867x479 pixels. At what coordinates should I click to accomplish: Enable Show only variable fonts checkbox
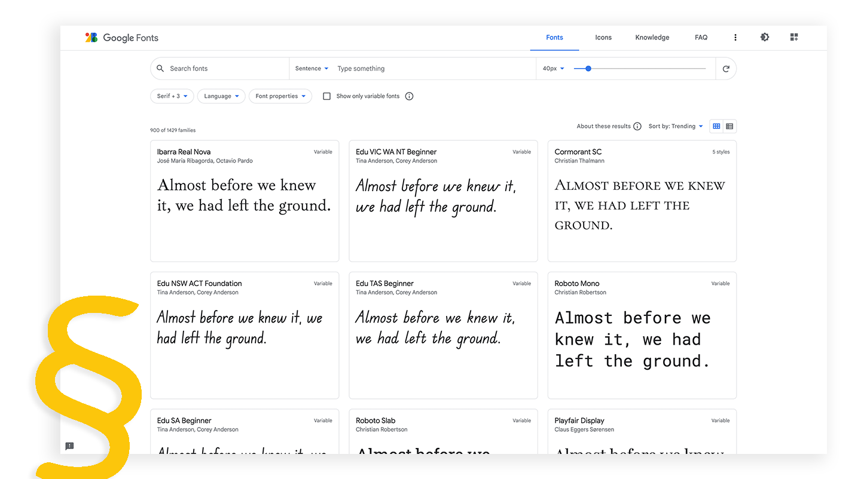[326, 96]
